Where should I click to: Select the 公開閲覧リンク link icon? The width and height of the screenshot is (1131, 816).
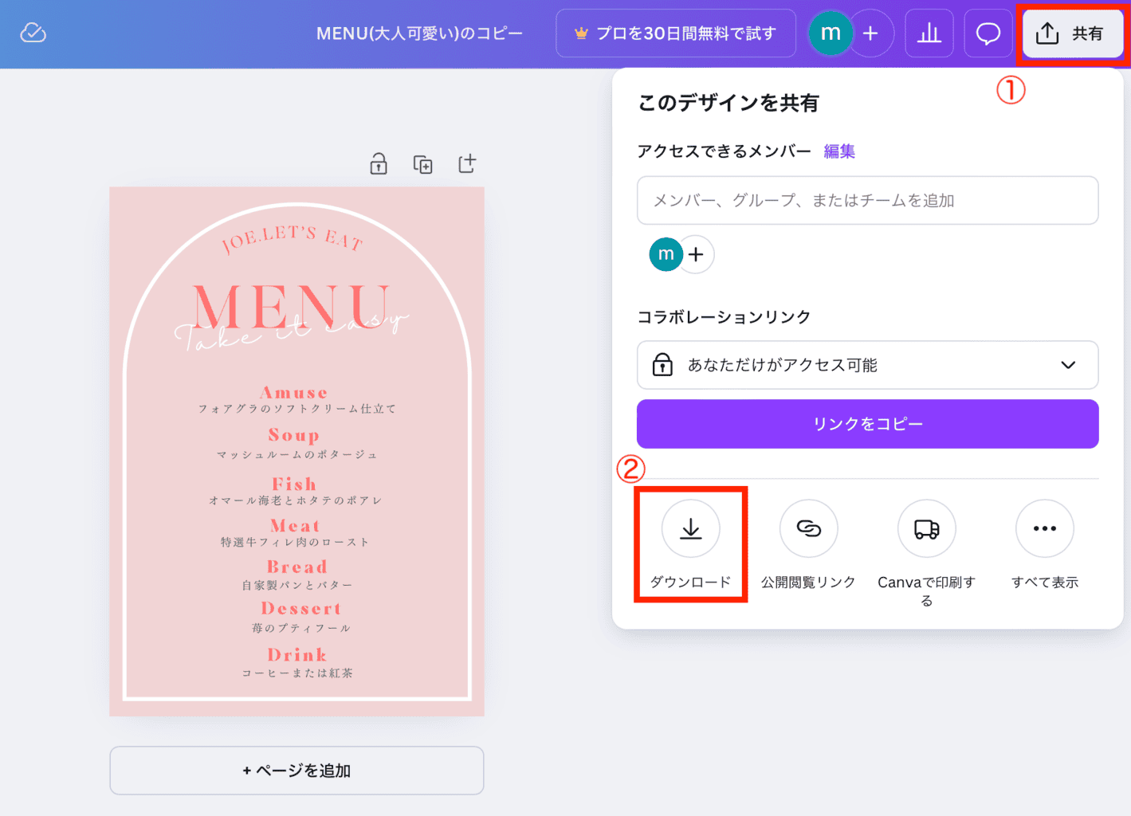[x=808, y=529]
